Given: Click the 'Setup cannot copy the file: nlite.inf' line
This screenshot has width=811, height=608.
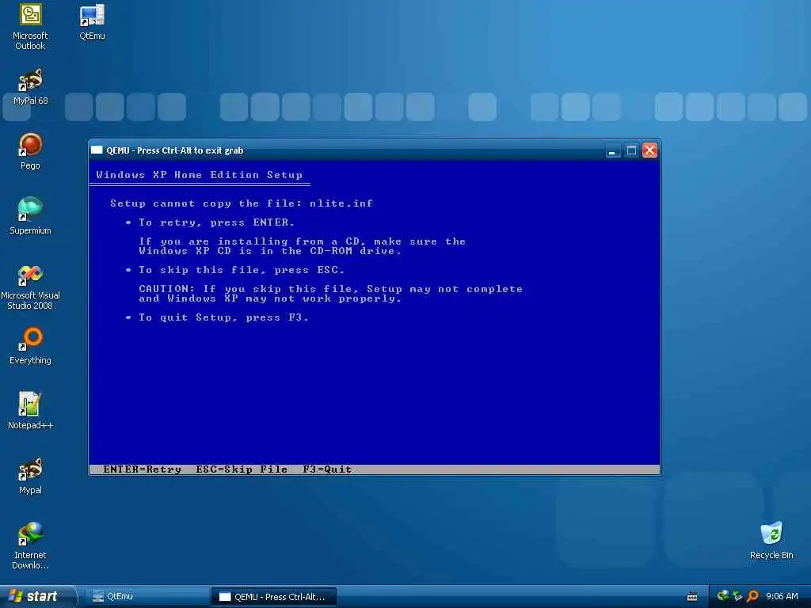Looking at the screenshot, I should [242, 203].
